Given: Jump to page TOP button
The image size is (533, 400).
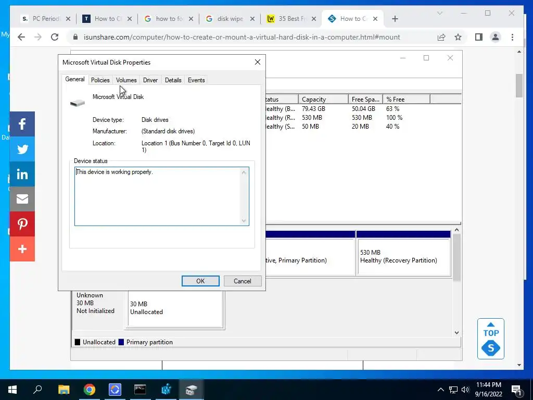Looking at the screenshot, I should [491, 339].
